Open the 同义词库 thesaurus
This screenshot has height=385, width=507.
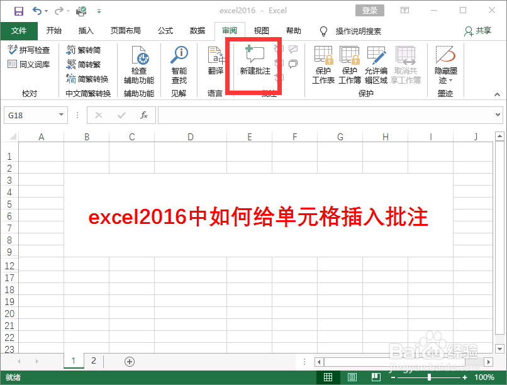29,64
